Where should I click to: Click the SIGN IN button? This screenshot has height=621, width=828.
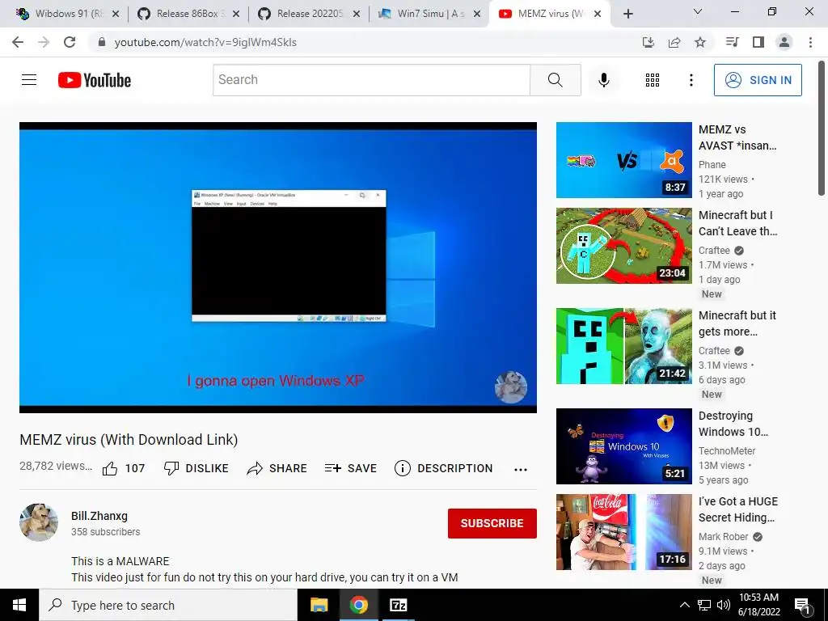(758, 80)
